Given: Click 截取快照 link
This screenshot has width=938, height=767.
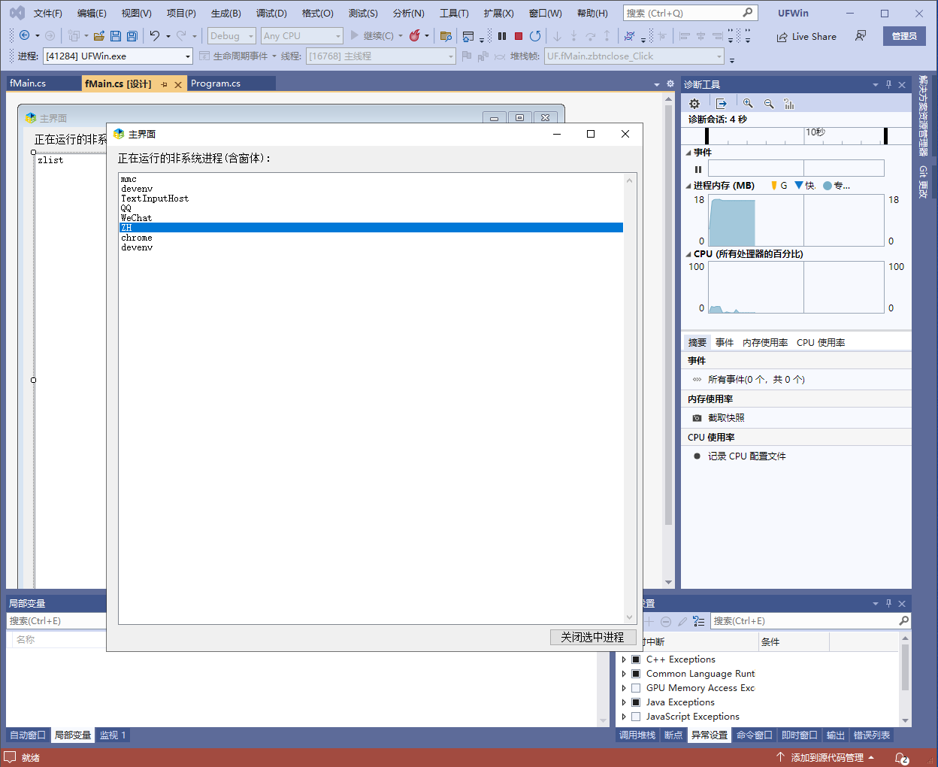Looking at the screenshot, I should 726,418.
